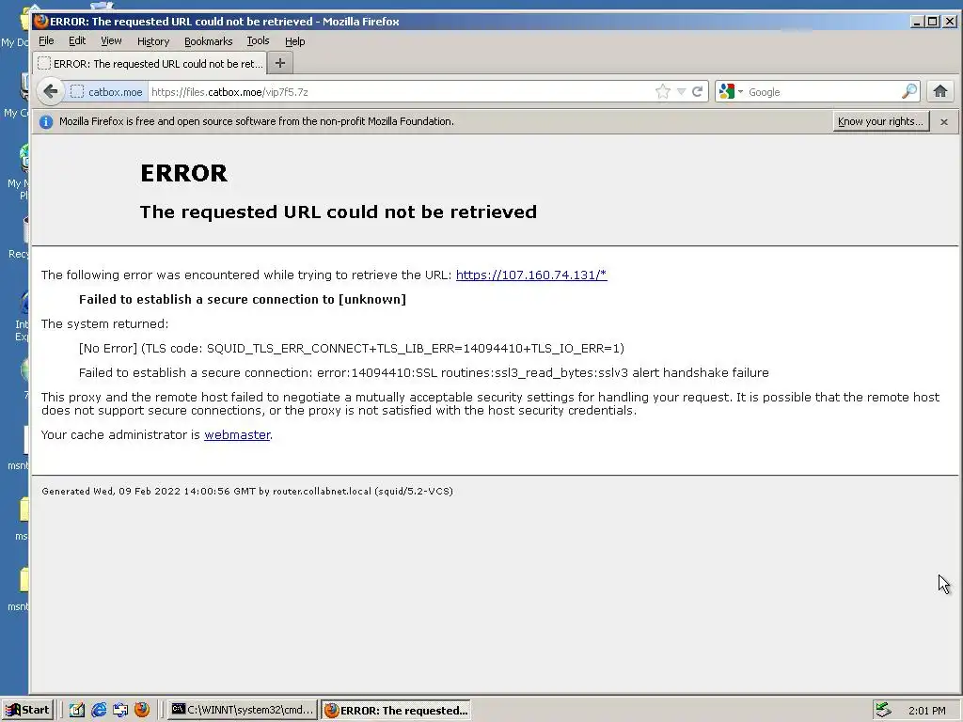The width and height of the screenshot is (963, 722).
Task: Click the search magnifier icon
Action: [x=909, y=92]
